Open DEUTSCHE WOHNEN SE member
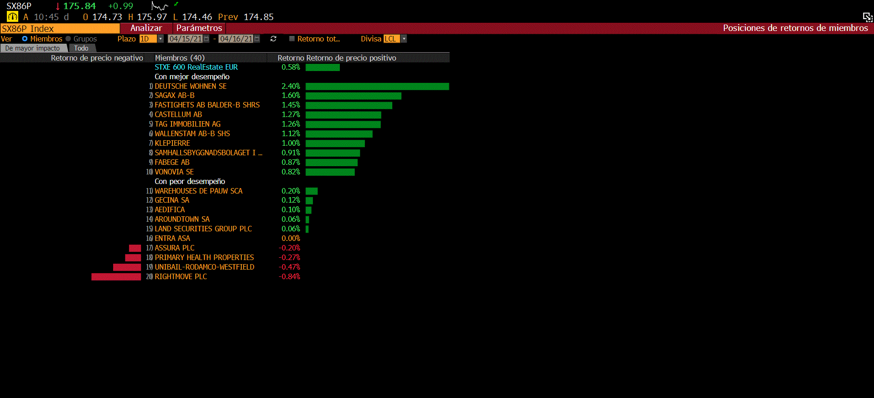 190,86
